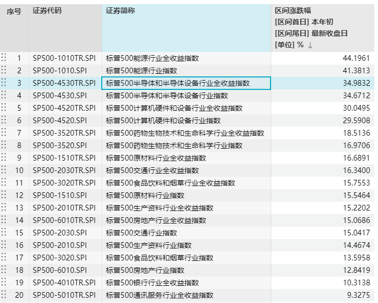
Task: Click value 18.5136
Action: (356, 133)
